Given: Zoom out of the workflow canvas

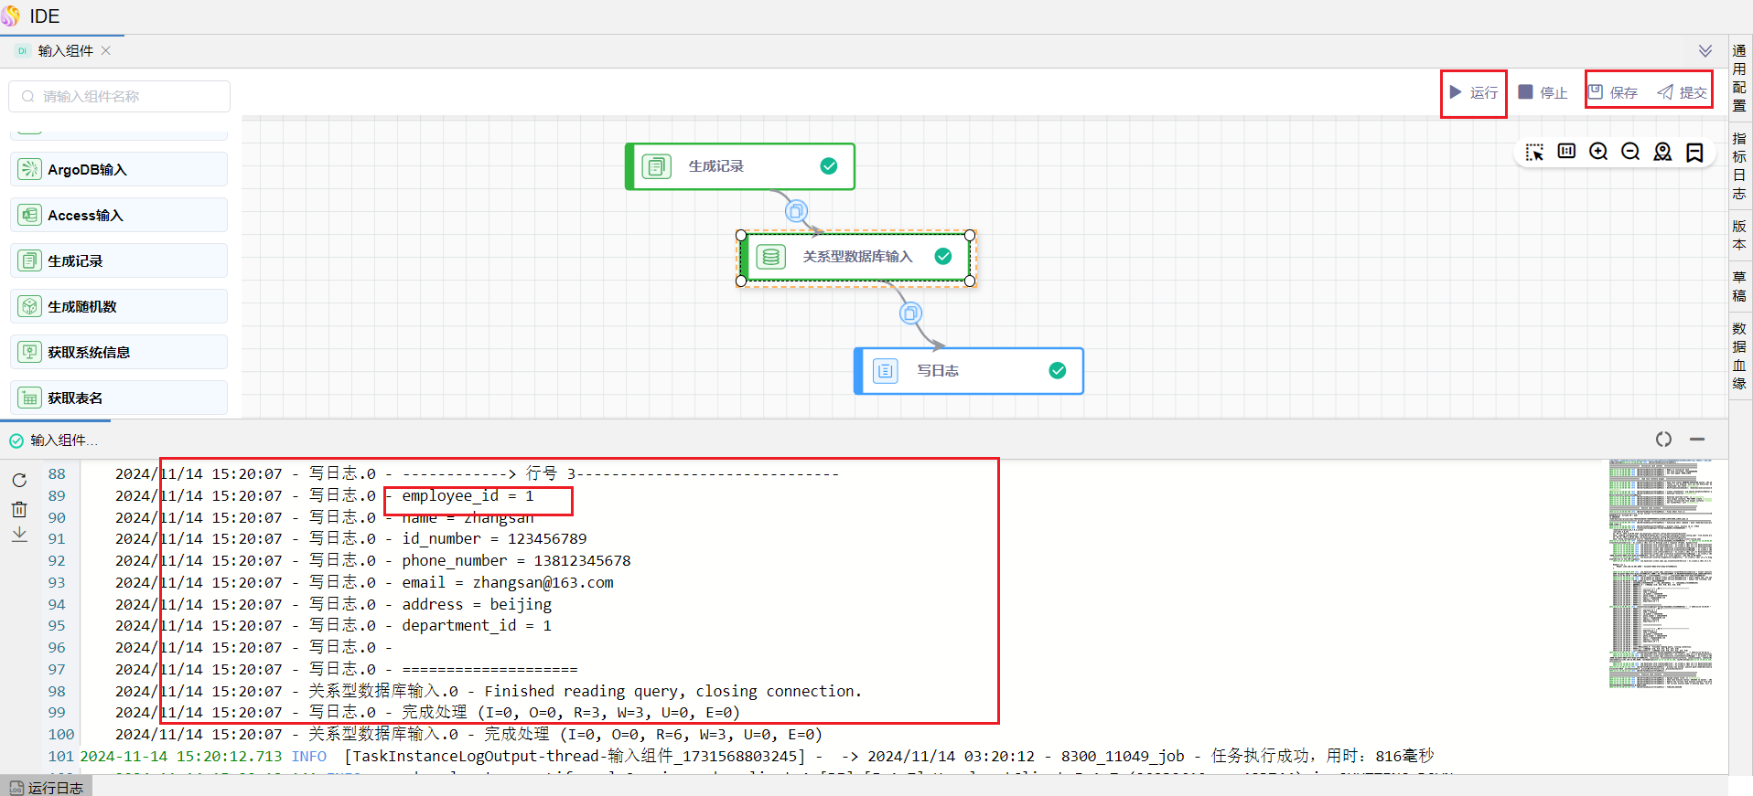Looking at the screenshot, I should click(1630, 152).
